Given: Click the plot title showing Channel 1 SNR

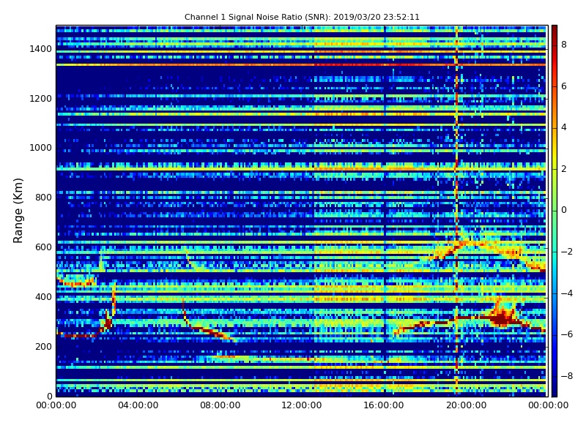Looking at the screenshot, I should (302, 17).
